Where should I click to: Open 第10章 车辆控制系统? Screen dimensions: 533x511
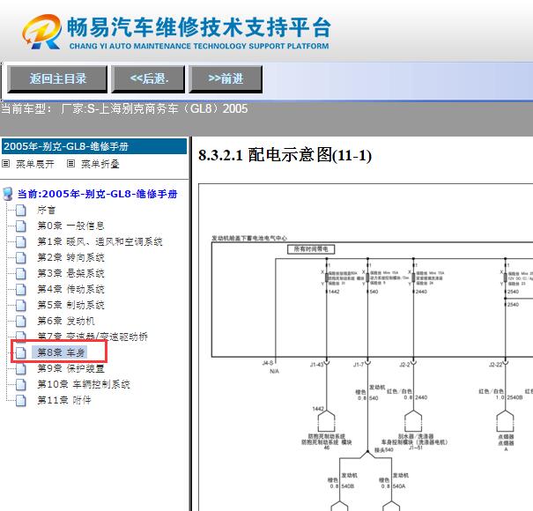[x=84, y=384]
